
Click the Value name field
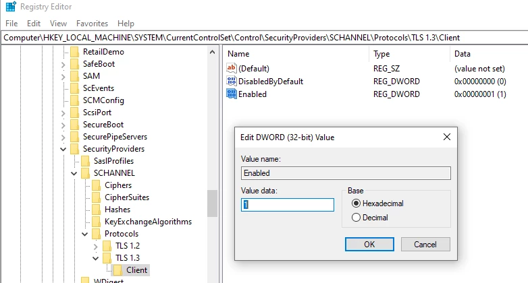click(346, 173)
